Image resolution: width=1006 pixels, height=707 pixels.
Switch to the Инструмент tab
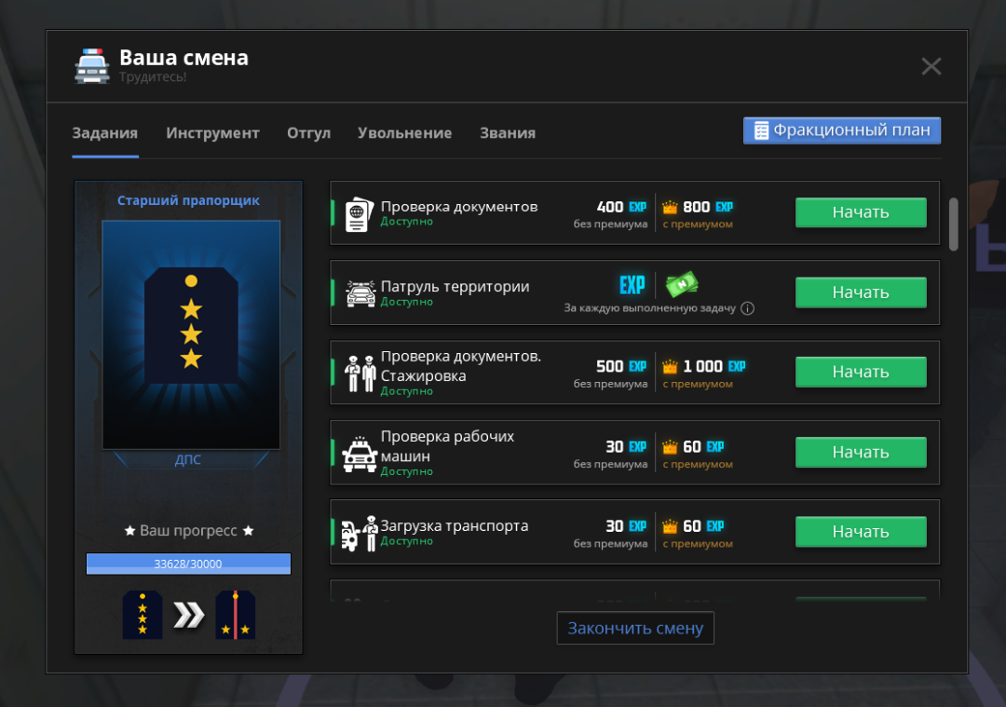tap(212, 133)
